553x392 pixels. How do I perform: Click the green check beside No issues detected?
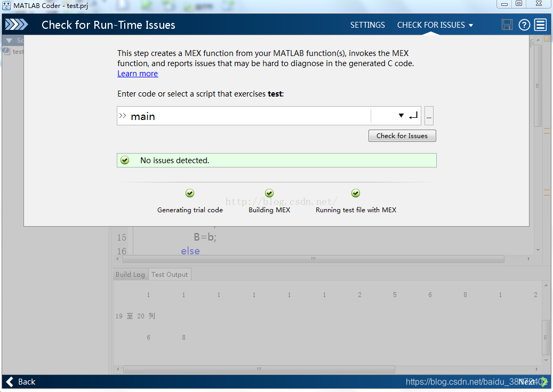point(125,160)
